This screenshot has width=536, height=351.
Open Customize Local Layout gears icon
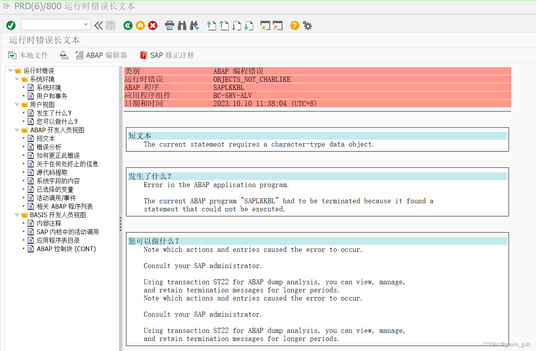point(307,25)
